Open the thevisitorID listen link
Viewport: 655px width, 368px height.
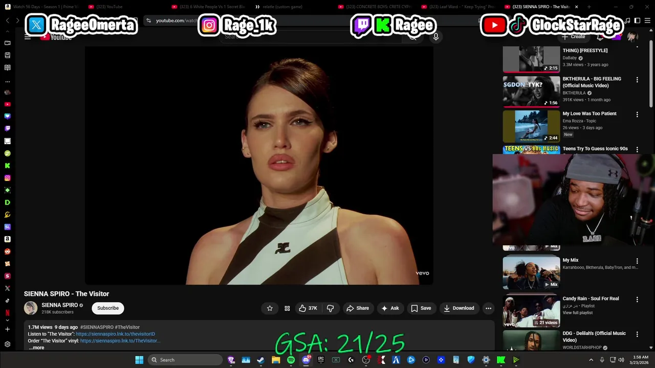point(115,334)
